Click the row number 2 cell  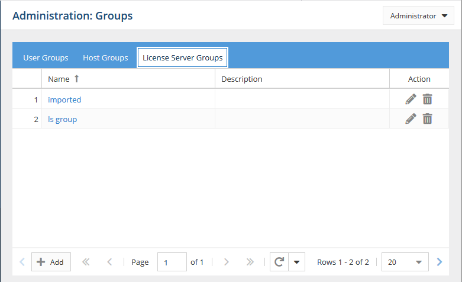pyautogui.click(x=27, y=119)
